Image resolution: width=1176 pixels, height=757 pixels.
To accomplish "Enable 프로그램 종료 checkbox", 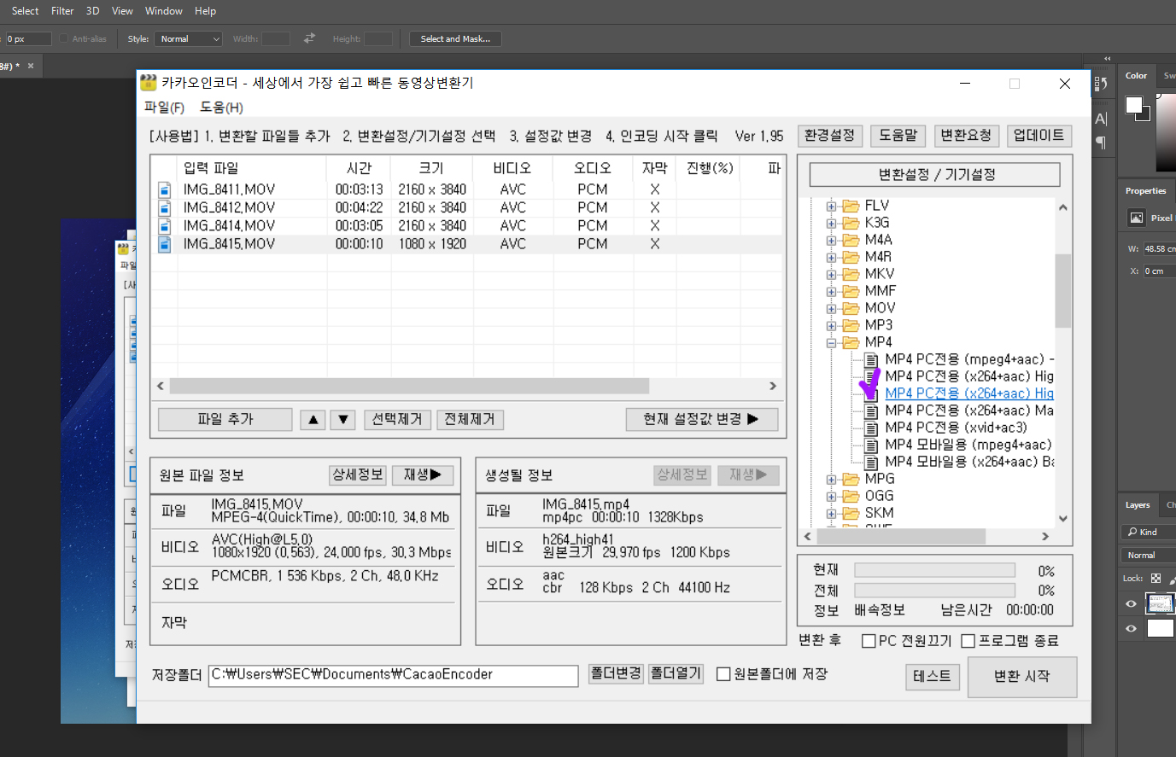I will coord(968,641).
